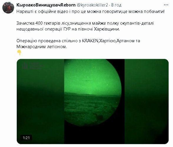Click the 1:21 video duration badge

coord(26,138)
